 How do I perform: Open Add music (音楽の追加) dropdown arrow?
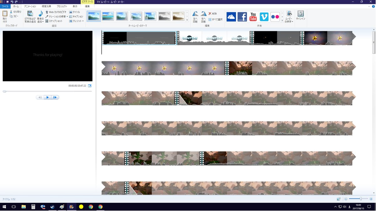(x=43, y=22)
